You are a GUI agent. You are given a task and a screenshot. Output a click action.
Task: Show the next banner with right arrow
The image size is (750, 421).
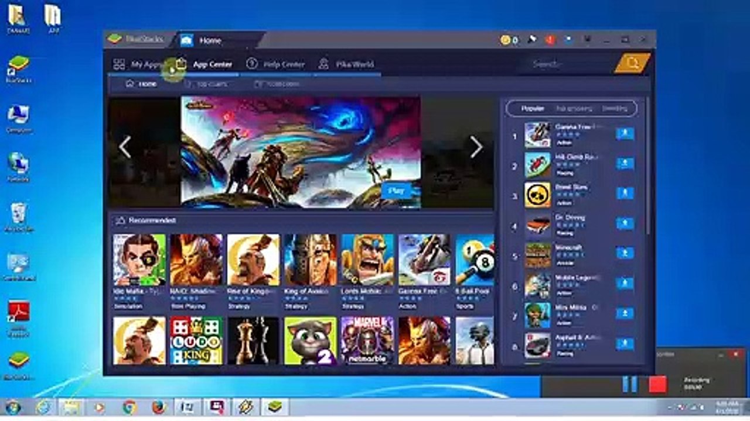[476, 147]
